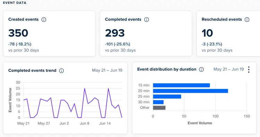Click the EVENT DATA section heading
The height and width of the screenshot is (137, 260).
pyautogui.click(x=15, y=3)
